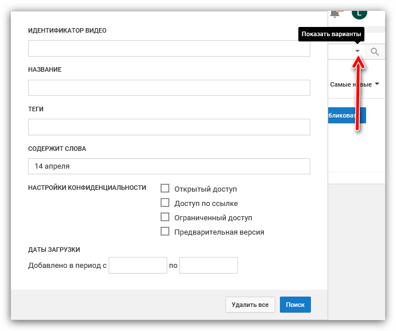Click the Идентификатор видео label
This screenshot has width=396, height=331.
(67, 30)
